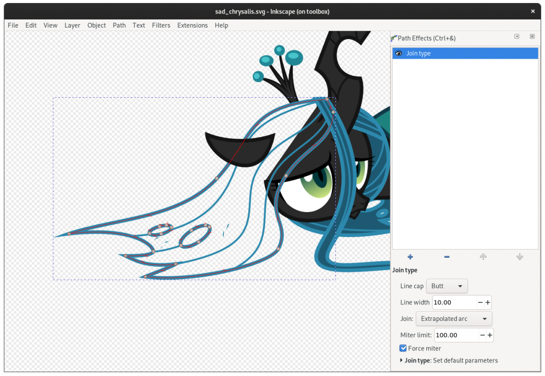Increase Line width using the plus stepper
Viewport: 545px width, 376px height.
coord(487,302)
